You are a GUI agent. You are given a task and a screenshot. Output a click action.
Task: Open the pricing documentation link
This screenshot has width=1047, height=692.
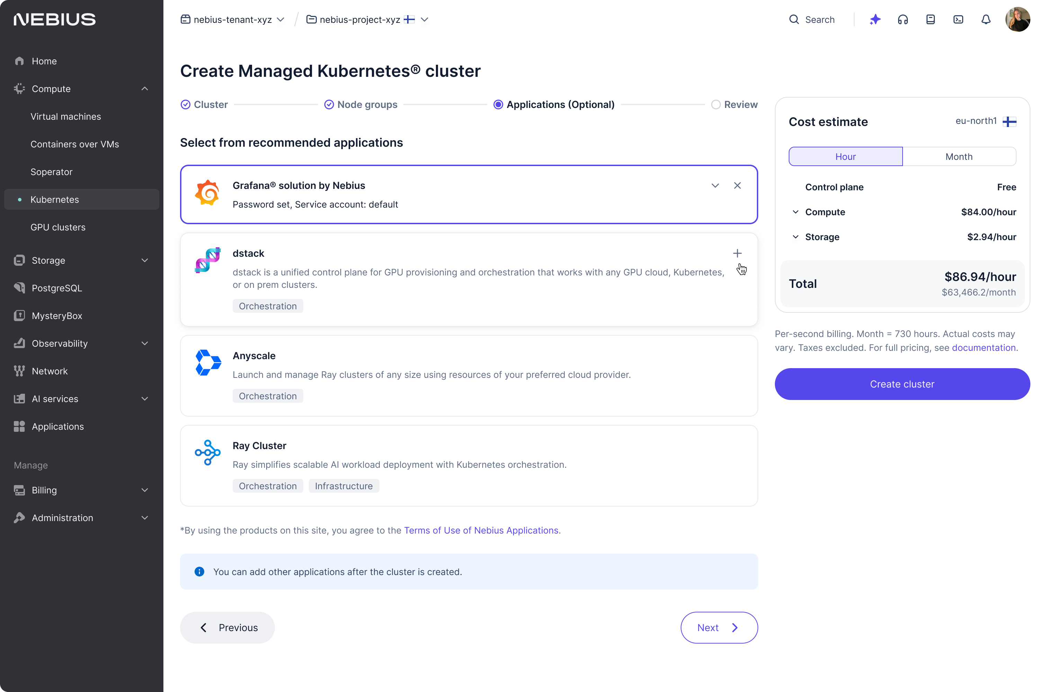(983, 347)
